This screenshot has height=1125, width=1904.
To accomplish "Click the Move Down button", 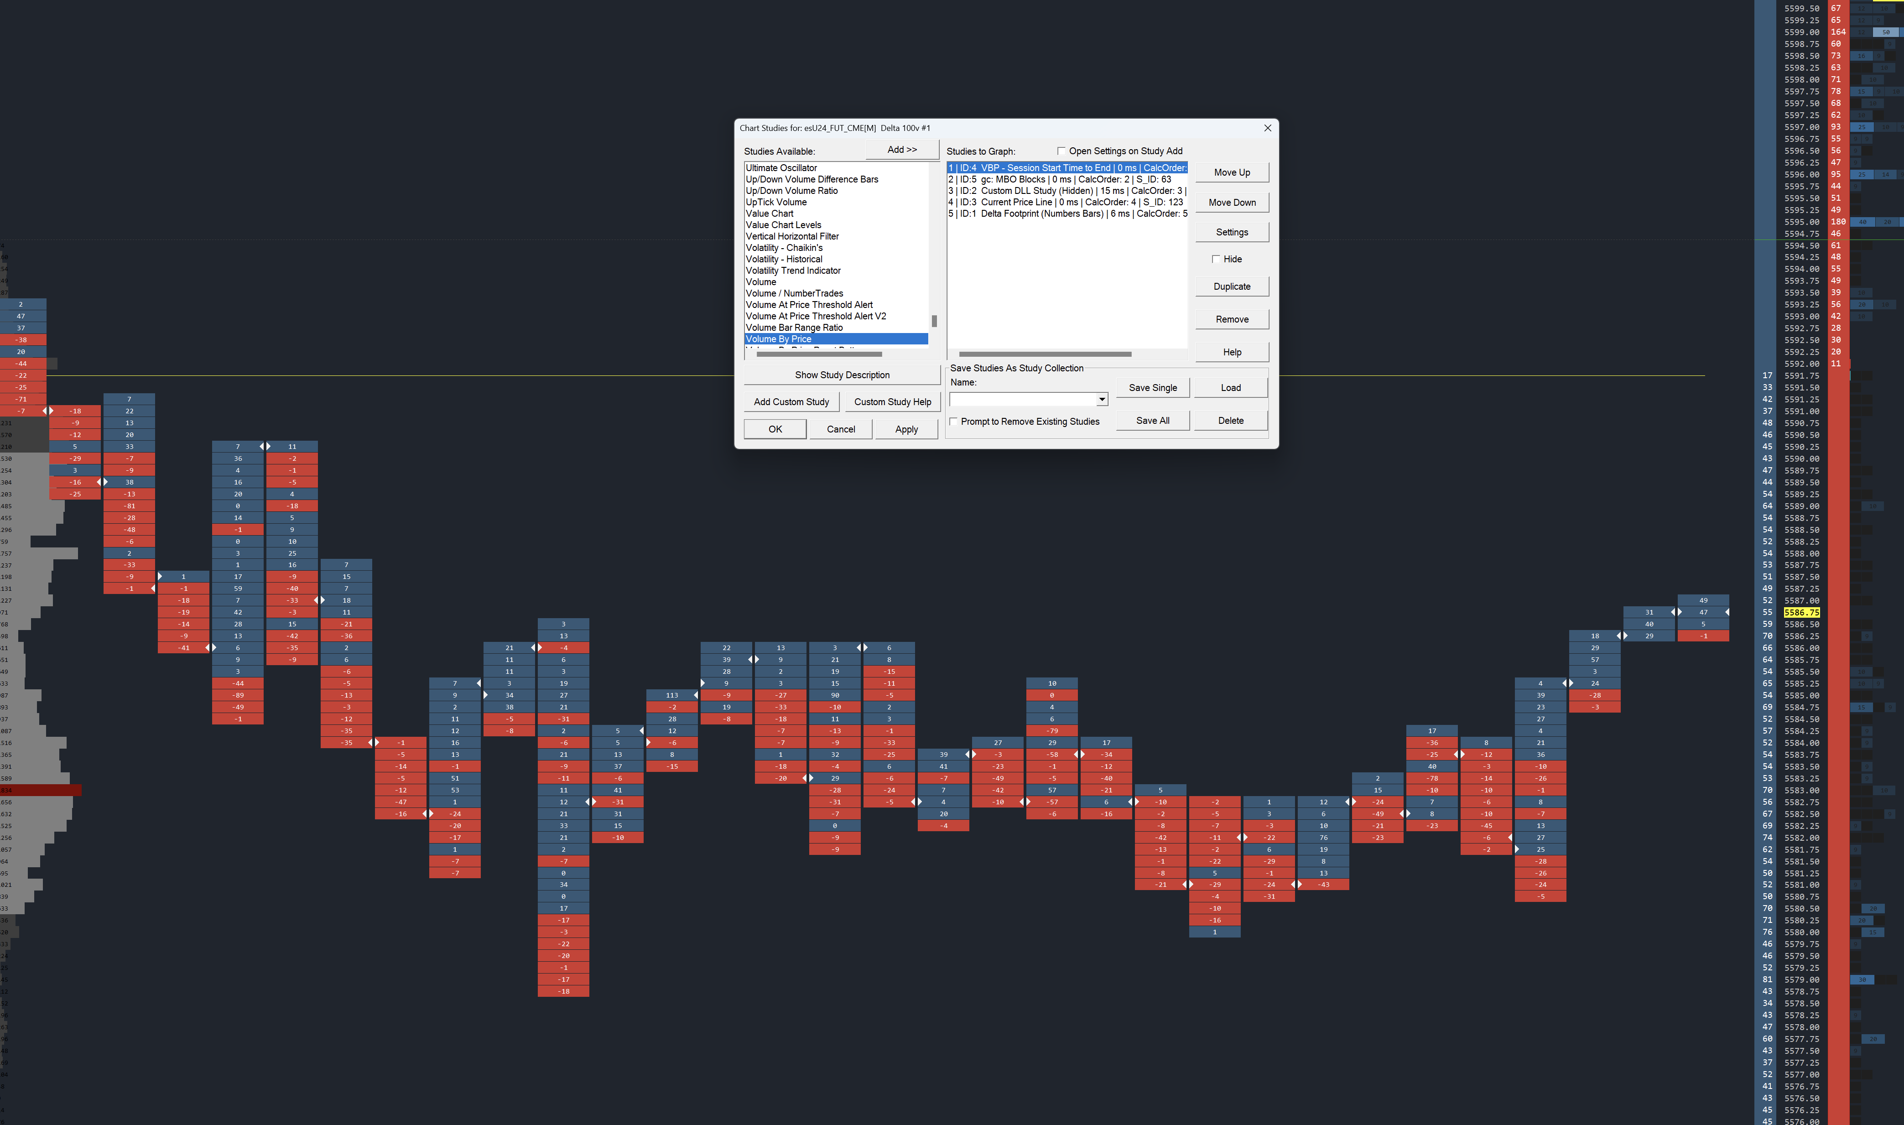I will (x=1232, y=203).
